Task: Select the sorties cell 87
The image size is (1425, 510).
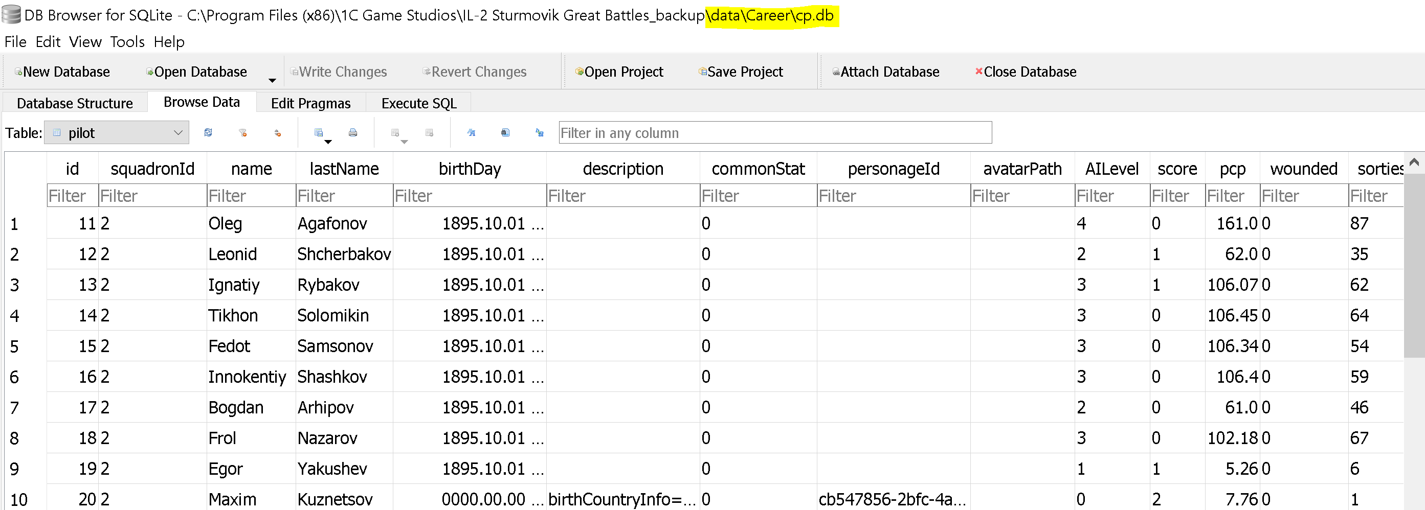Action: [x=1376, y=224]
